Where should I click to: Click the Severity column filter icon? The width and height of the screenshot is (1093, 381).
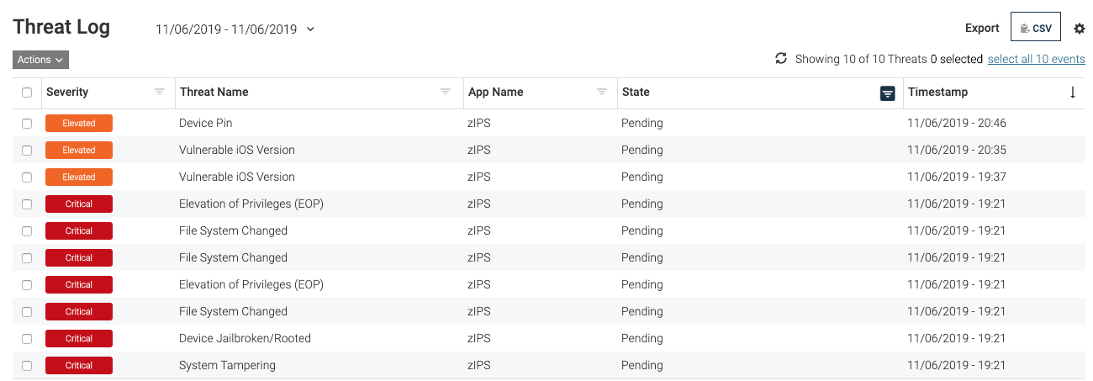[160, 92]
